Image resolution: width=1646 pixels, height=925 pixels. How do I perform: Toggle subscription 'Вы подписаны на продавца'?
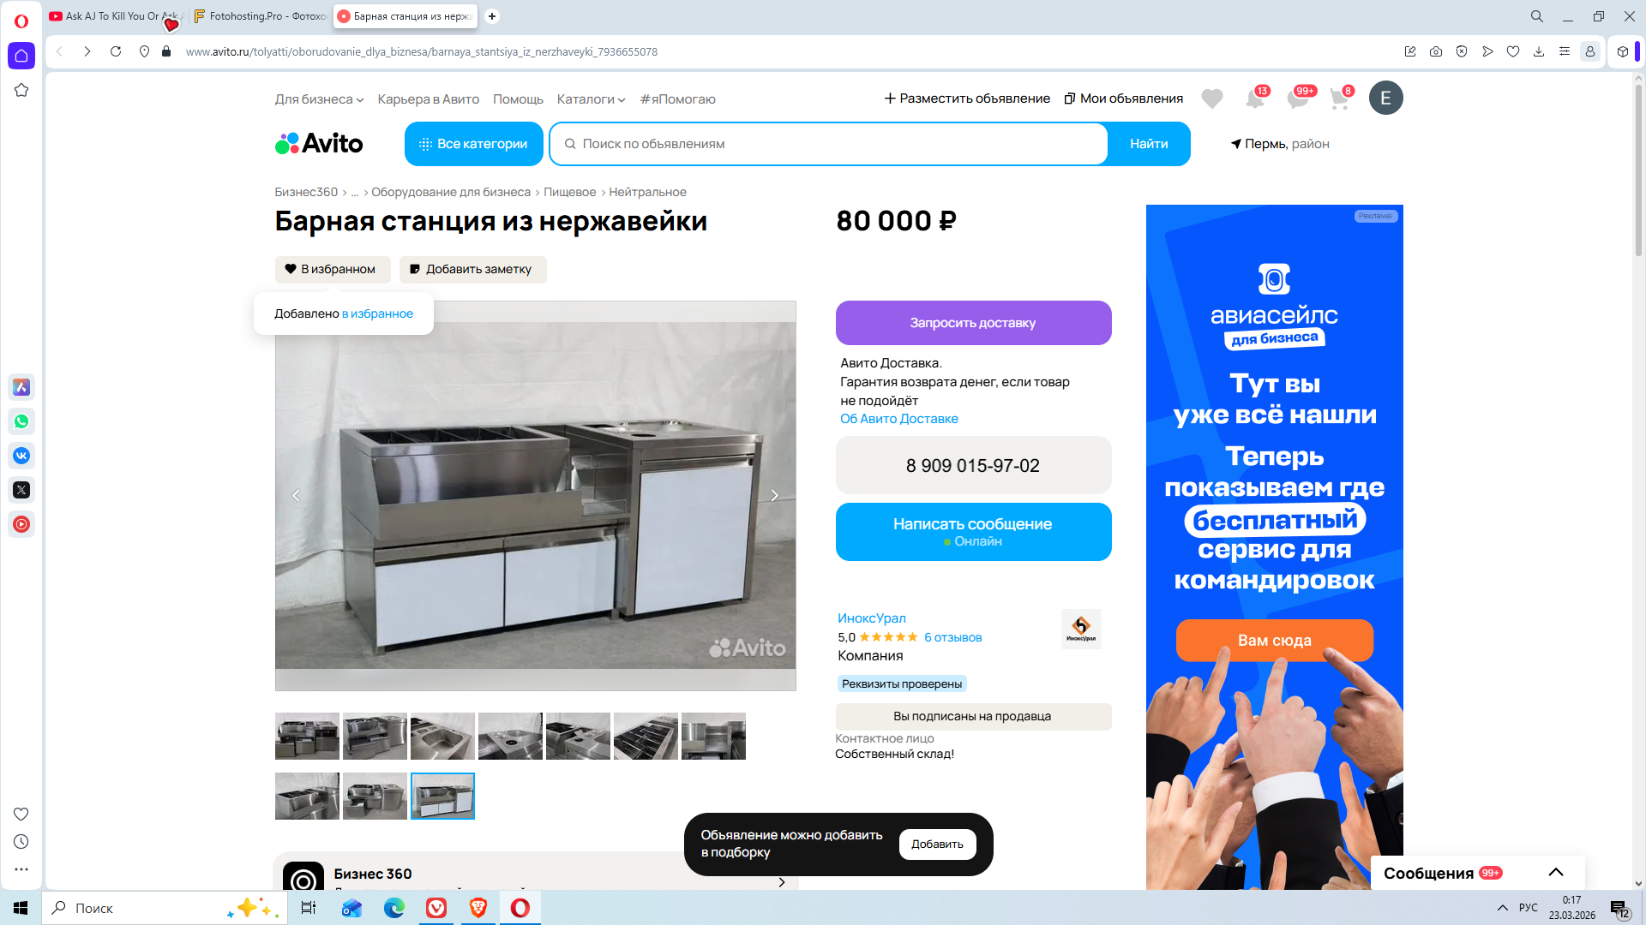click(973, 716)
